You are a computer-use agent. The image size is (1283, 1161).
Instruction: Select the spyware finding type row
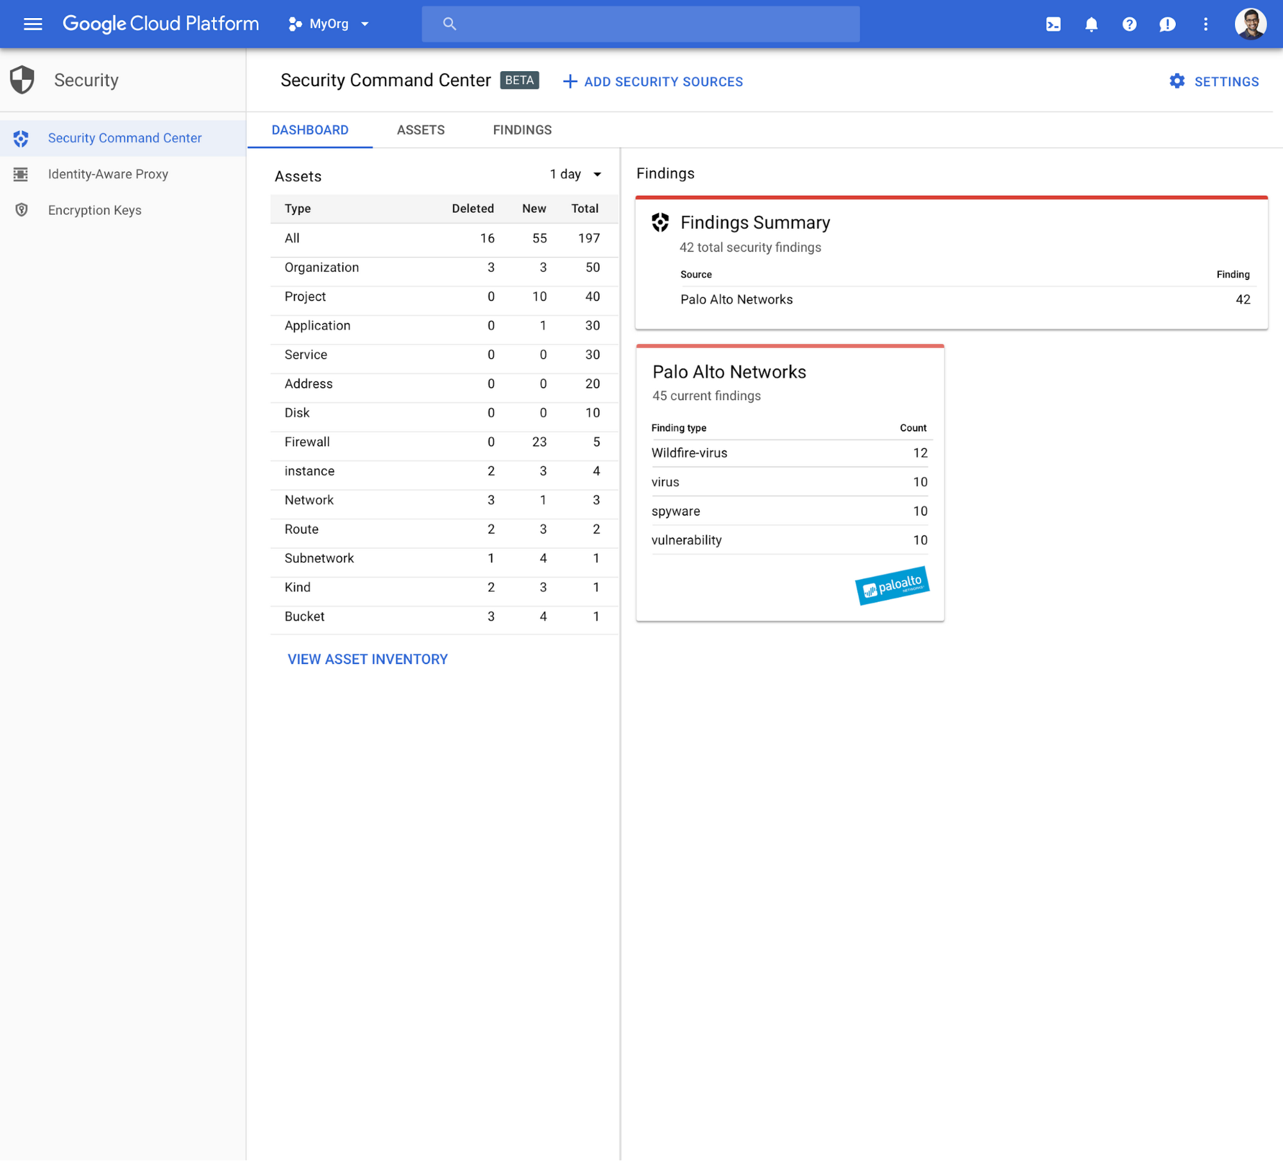[x=789, y=512]
